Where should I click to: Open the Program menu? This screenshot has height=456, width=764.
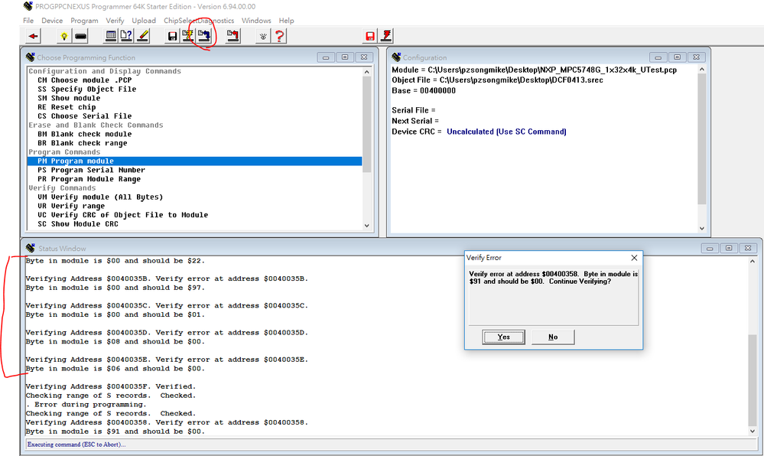point(84,21)
